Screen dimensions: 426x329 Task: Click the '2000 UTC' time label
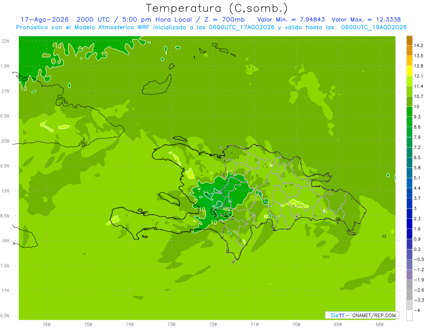(93, 20)
